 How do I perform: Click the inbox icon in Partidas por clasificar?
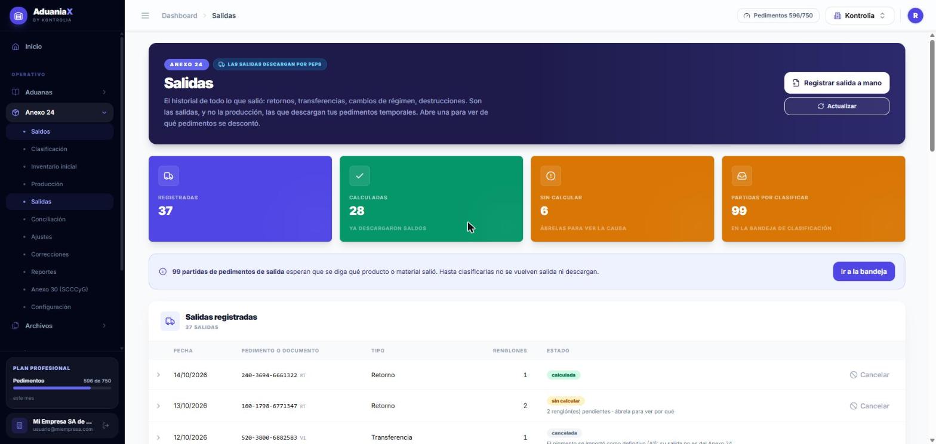point(741,176)
